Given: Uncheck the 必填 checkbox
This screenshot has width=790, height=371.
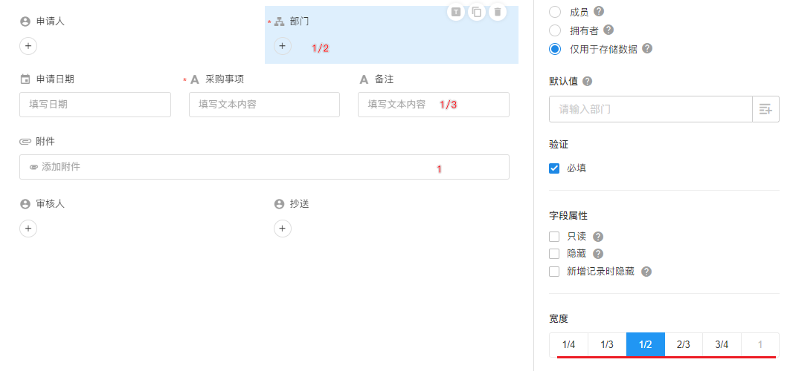Looking at the screenshot, I should coord(554,168).
